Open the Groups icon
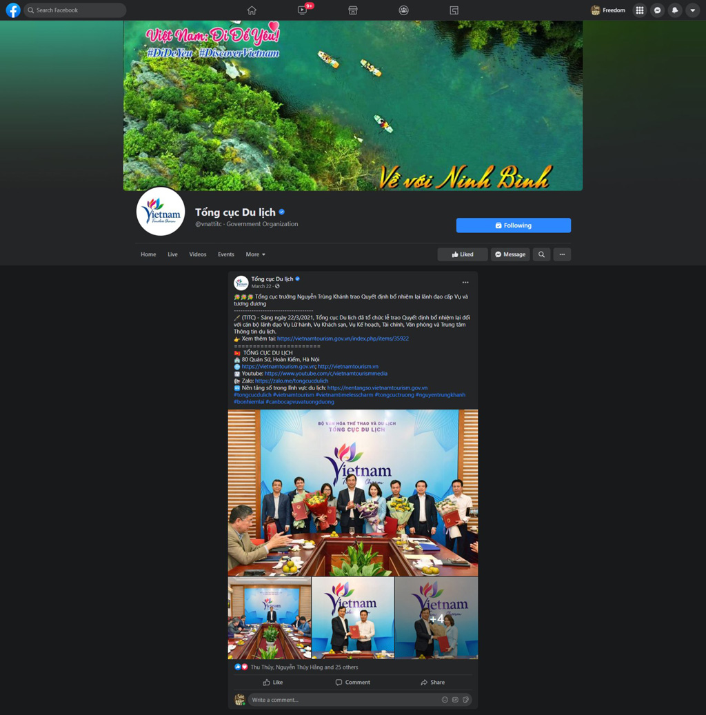The width and height of the screenshot is (706, 715). [403, 10]
